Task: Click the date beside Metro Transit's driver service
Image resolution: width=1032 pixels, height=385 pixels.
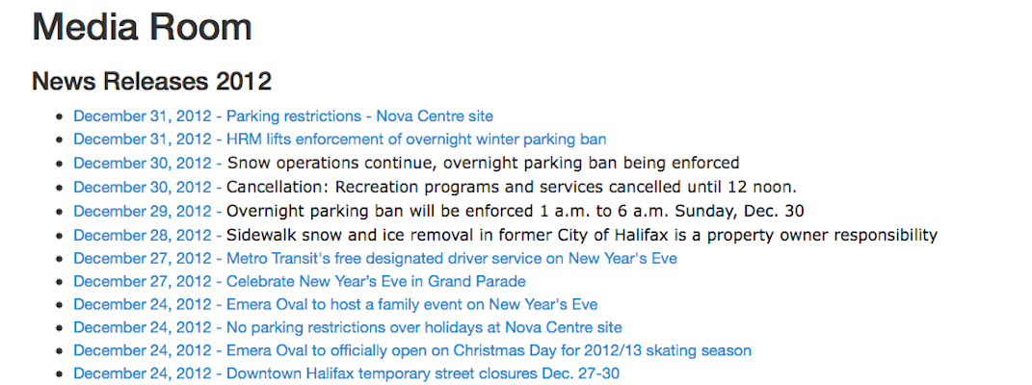Action: pos(142,258)
